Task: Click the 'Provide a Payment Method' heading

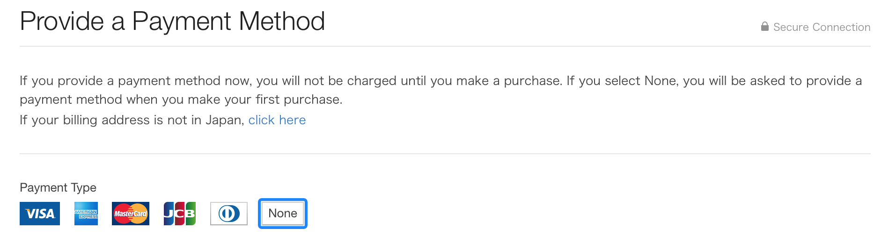Action: pyautogui.click(x=172, y=21)
